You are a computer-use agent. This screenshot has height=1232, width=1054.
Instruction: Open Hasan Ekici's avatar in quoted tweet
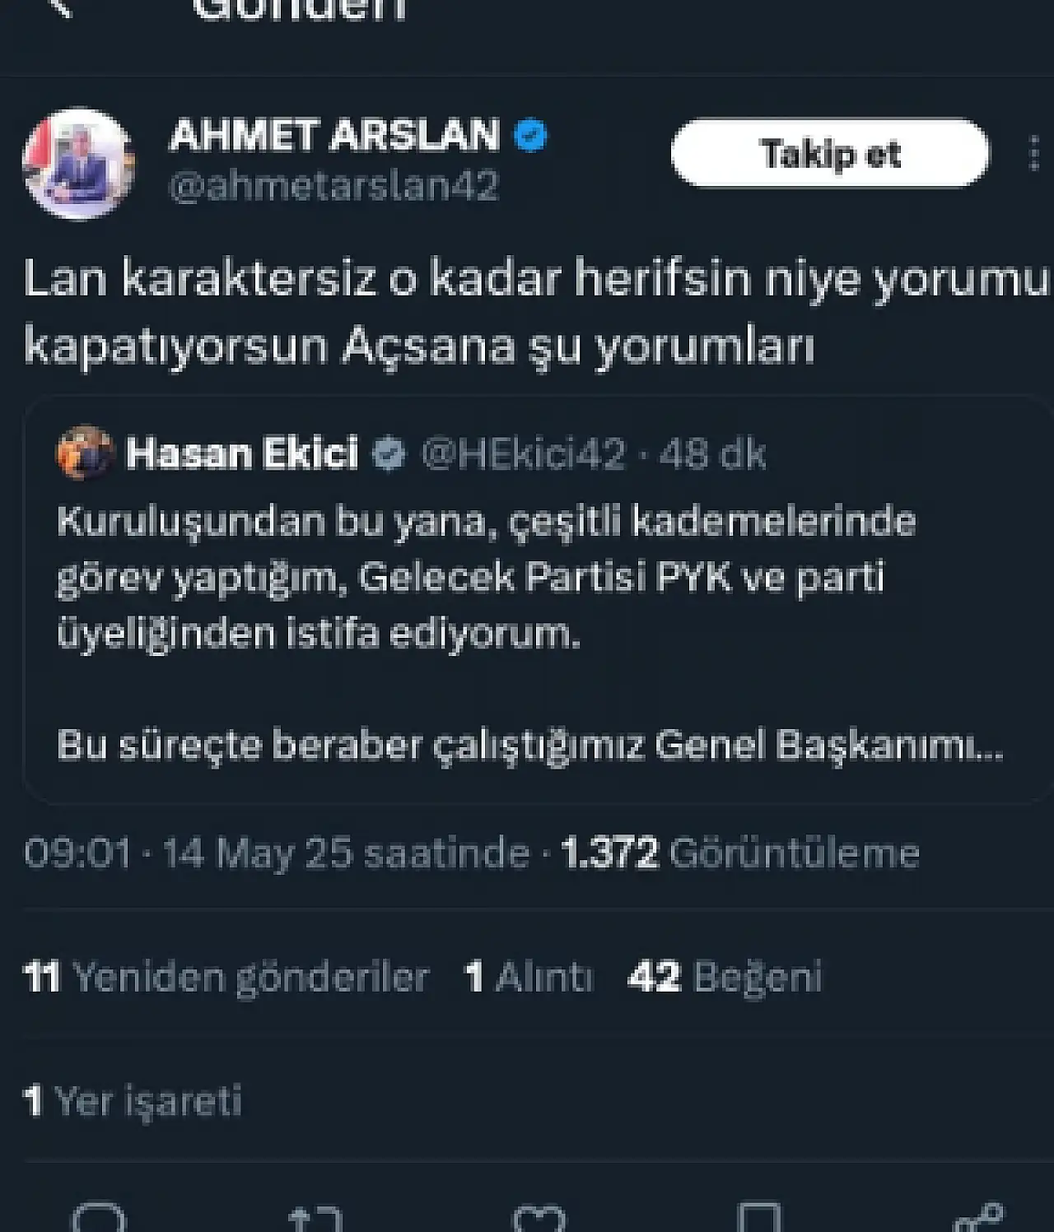pos(85,453)
